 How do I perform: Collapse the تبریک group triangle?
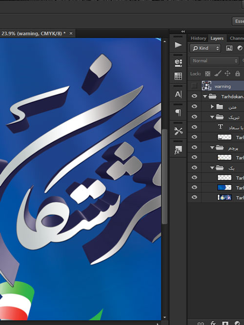coord(212,117)
